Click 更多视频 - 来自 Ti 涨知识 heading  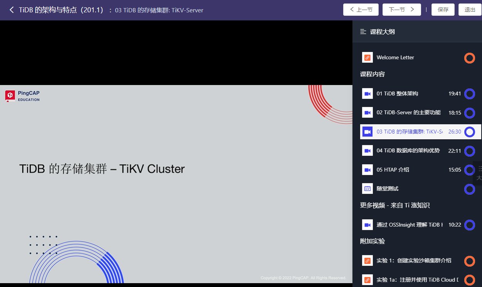coord(395,205)
